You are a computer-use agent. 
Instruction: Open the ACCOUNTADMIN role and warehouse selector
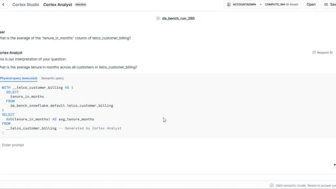(x=262, y=5)
